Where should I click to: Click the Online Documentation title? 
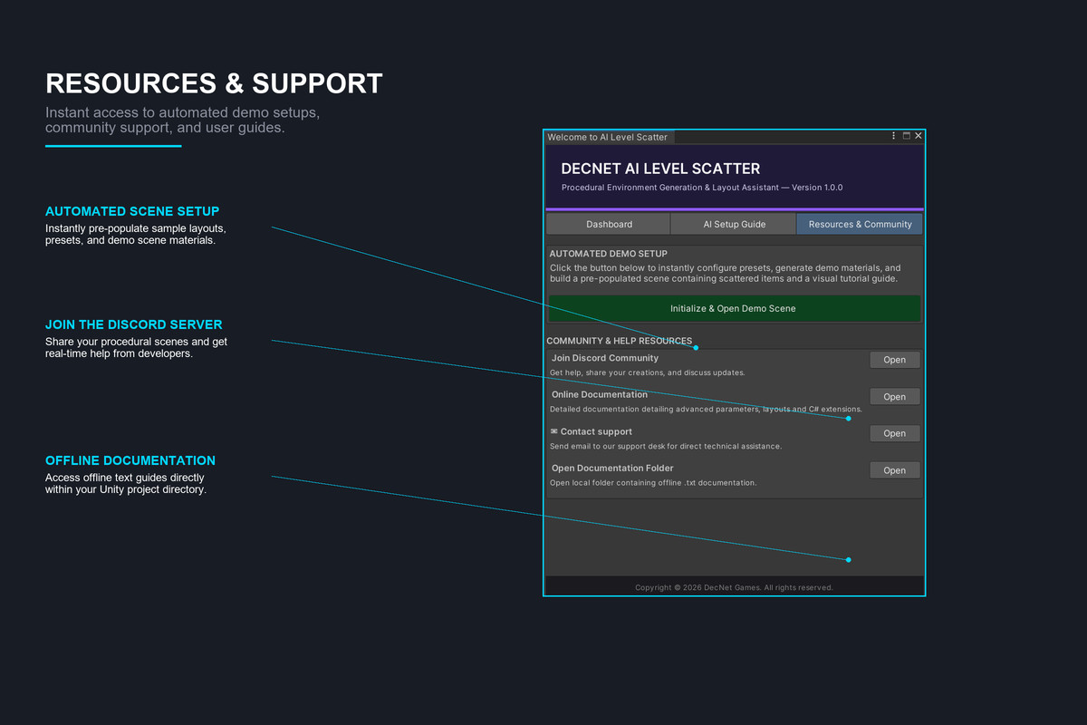coord(600,394)
